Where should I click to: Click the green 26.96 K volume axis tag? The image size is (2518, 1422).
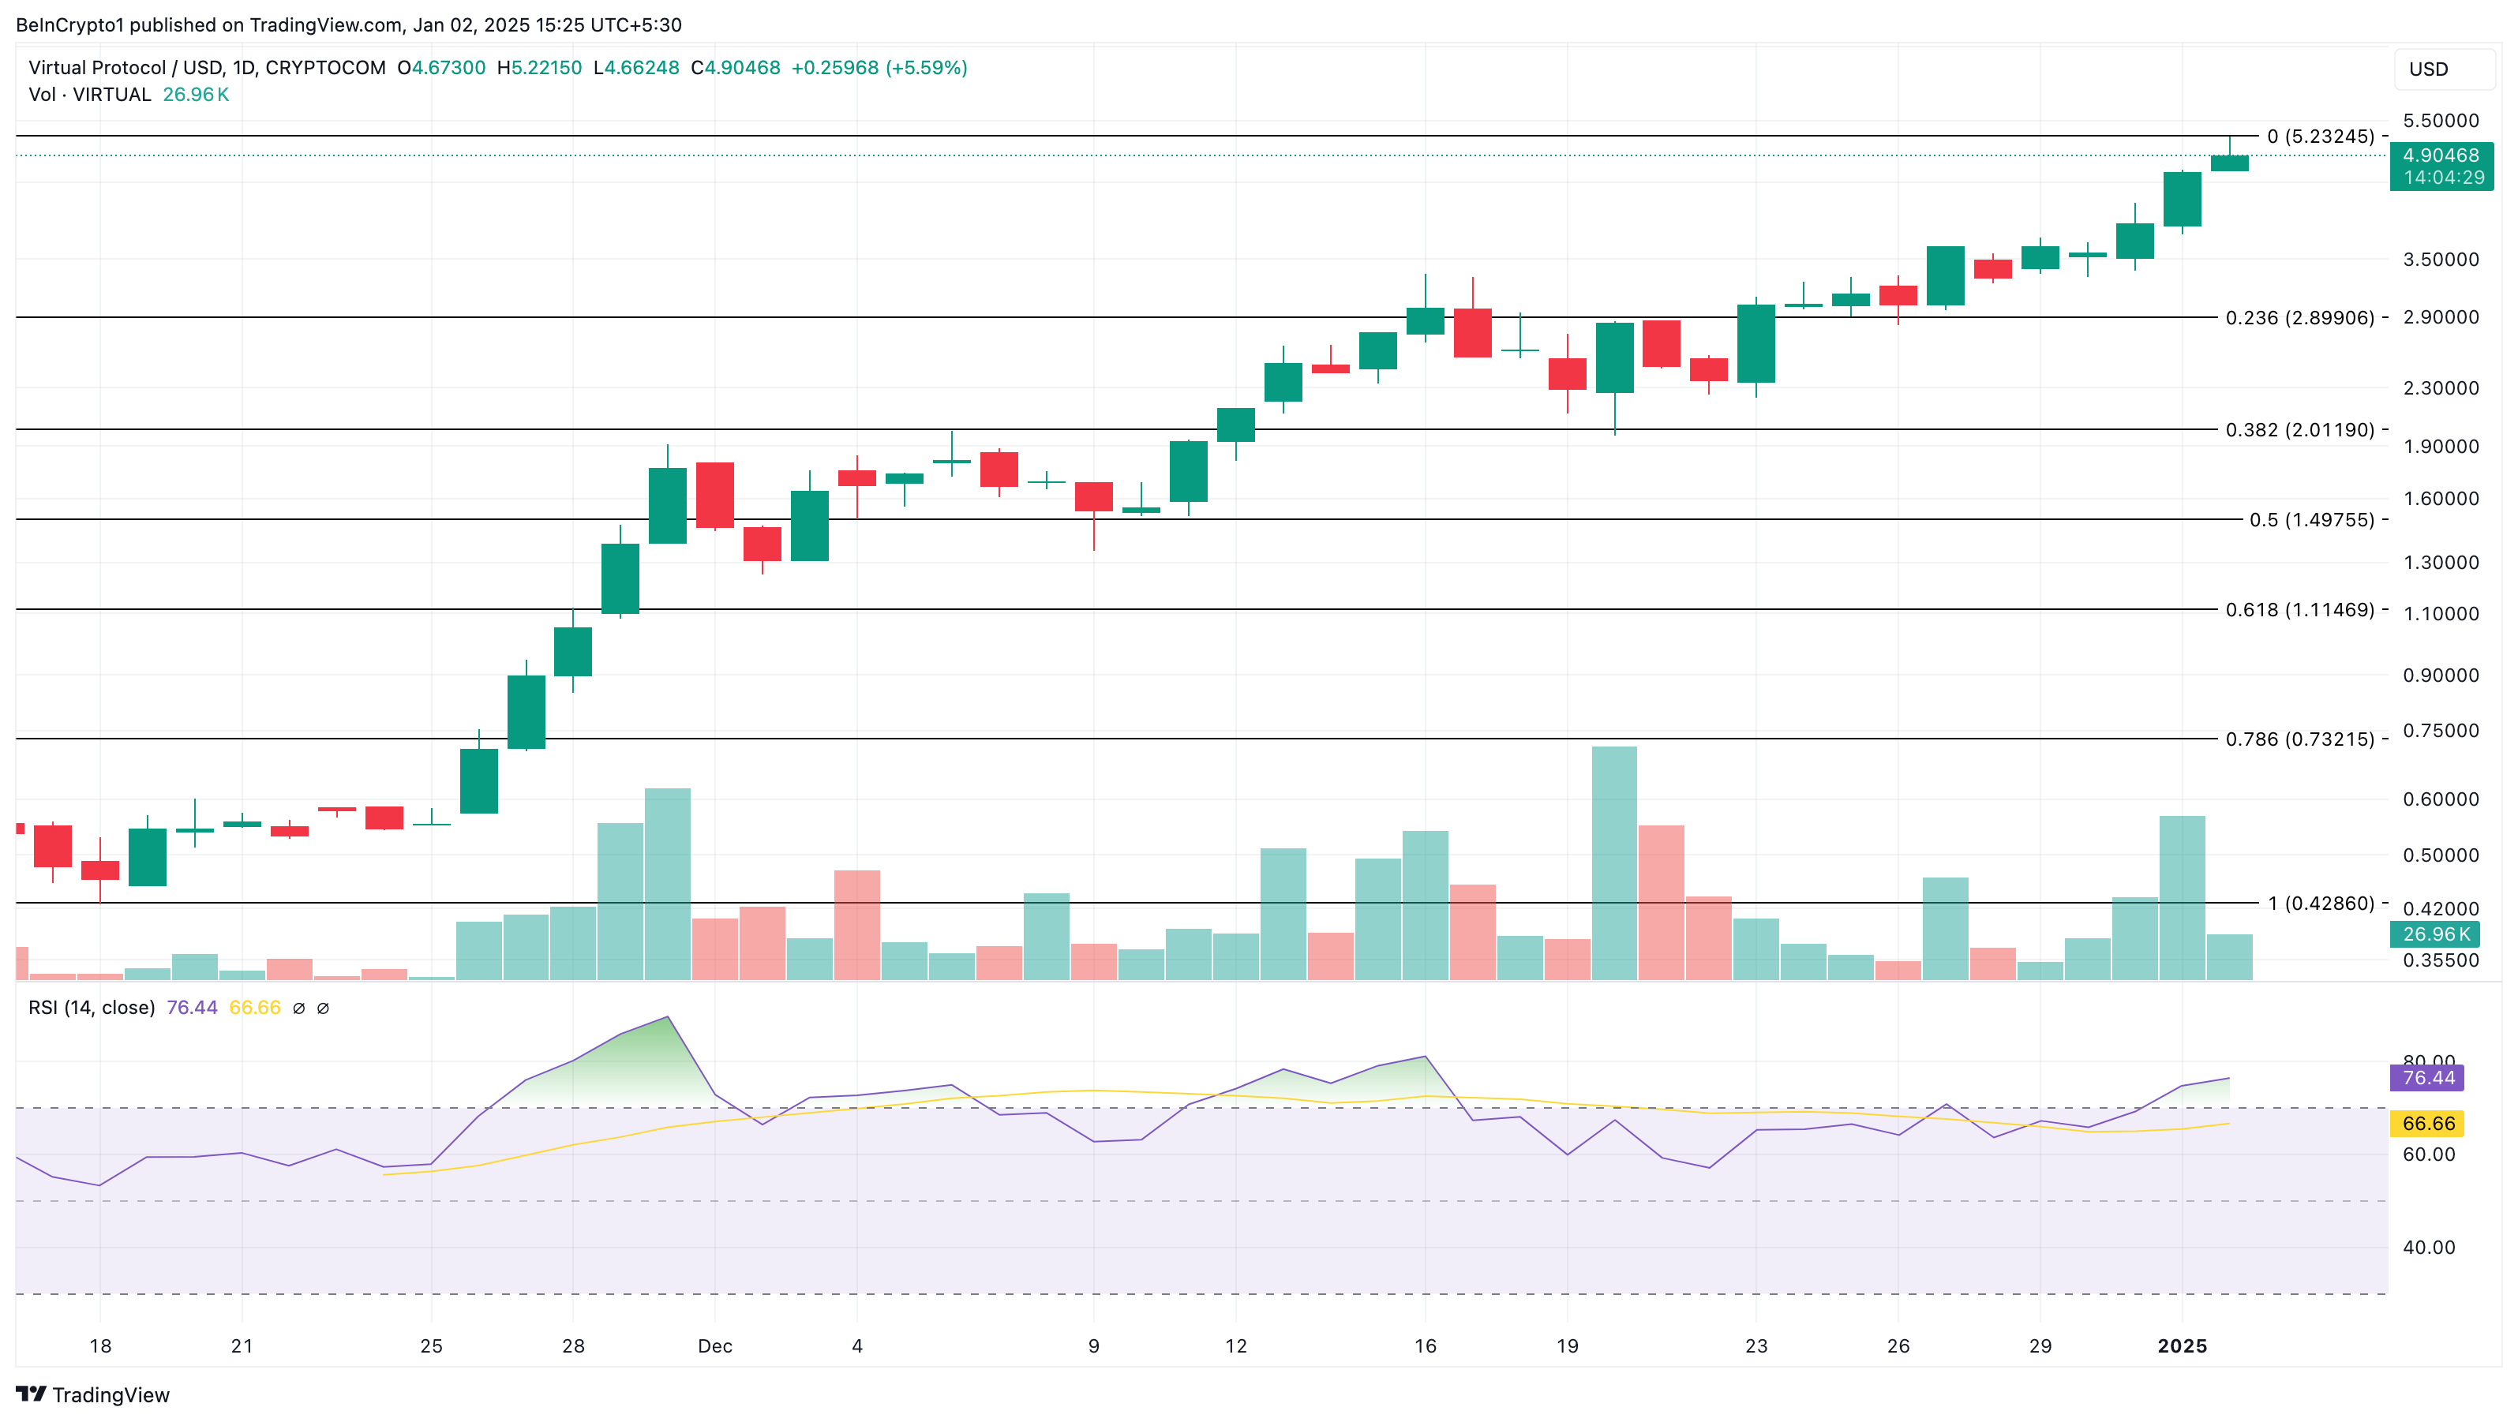click(x=2435, y=934)
